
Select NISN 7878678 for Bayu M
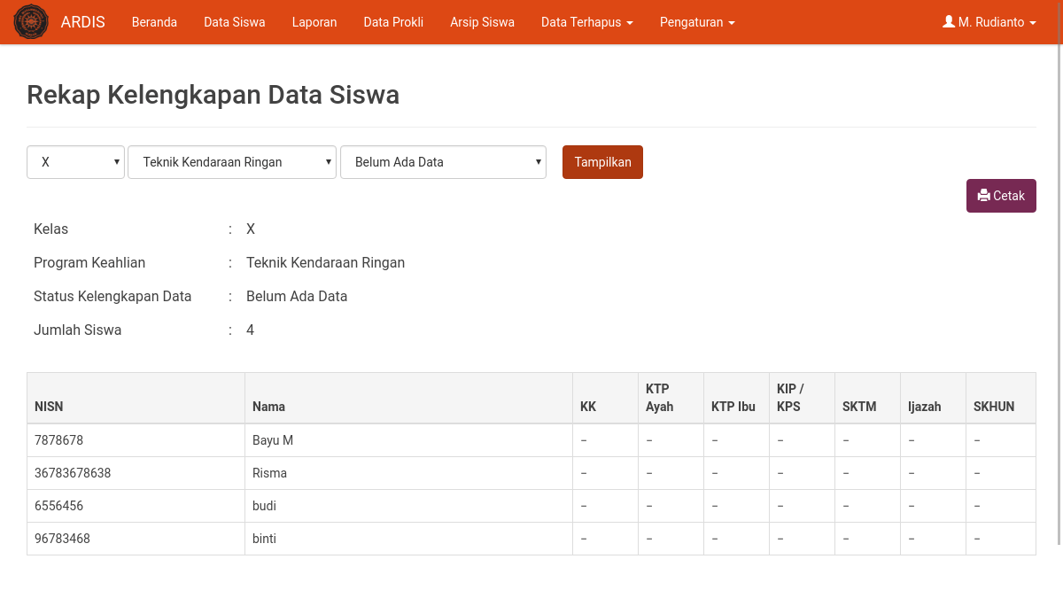pyautogui.click(x=58, y=439)
